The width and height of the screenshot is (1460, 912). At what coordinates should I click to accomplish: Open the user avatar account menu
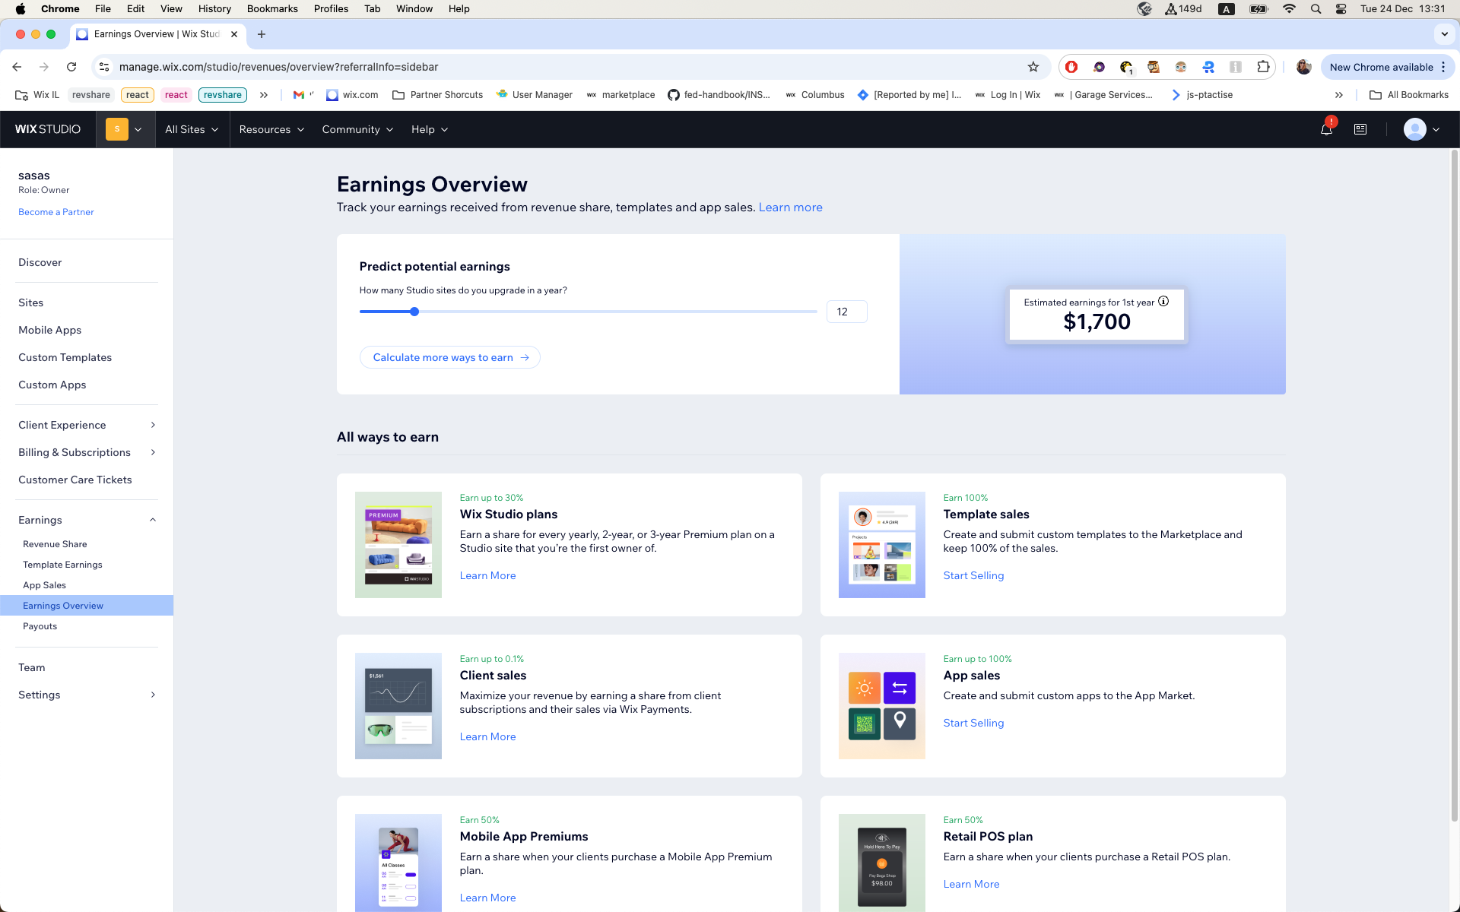(1421, 129)
